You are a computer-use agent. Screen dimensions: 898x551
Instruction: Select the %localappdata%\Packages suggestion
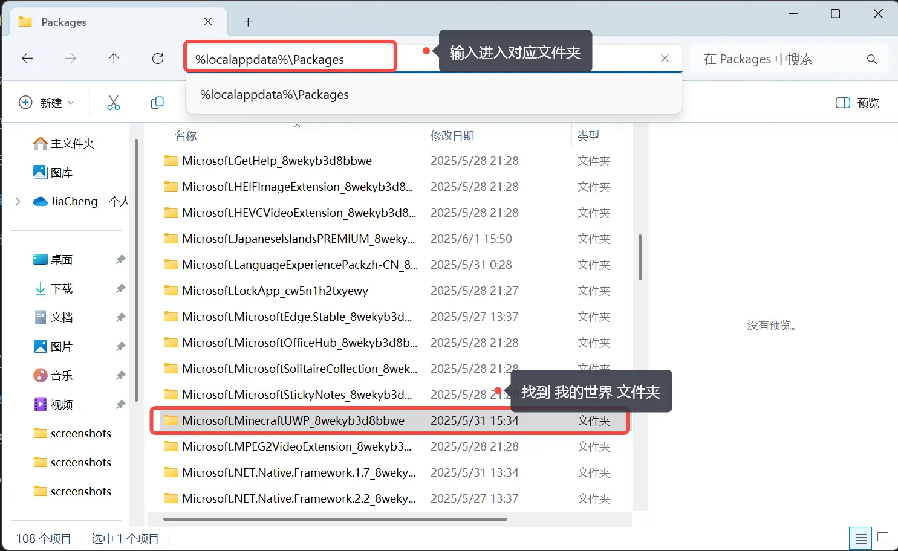[434, 95]
